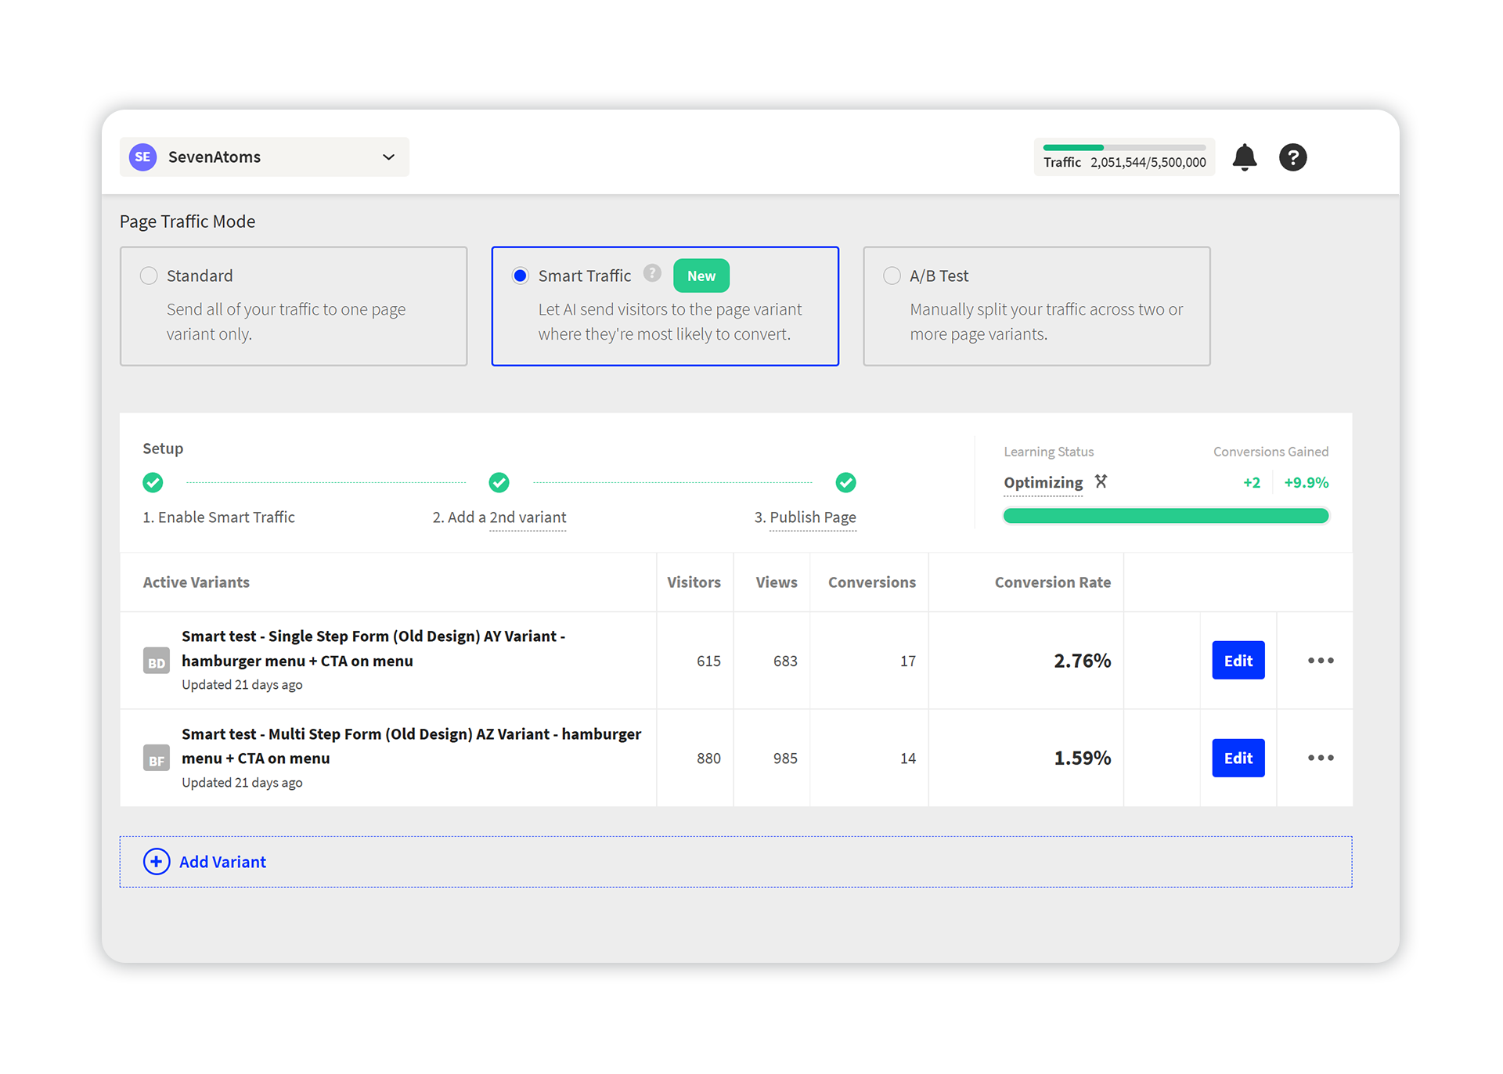The image size is (1503, 1074).
Task: Click the plus icon next to Add Variant
Action: tap(157, 861)
